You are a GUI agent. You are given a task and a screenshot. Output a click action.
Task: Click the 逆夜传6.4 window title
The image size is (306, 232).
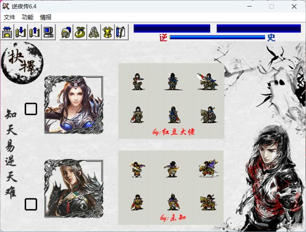pos(24,6)
